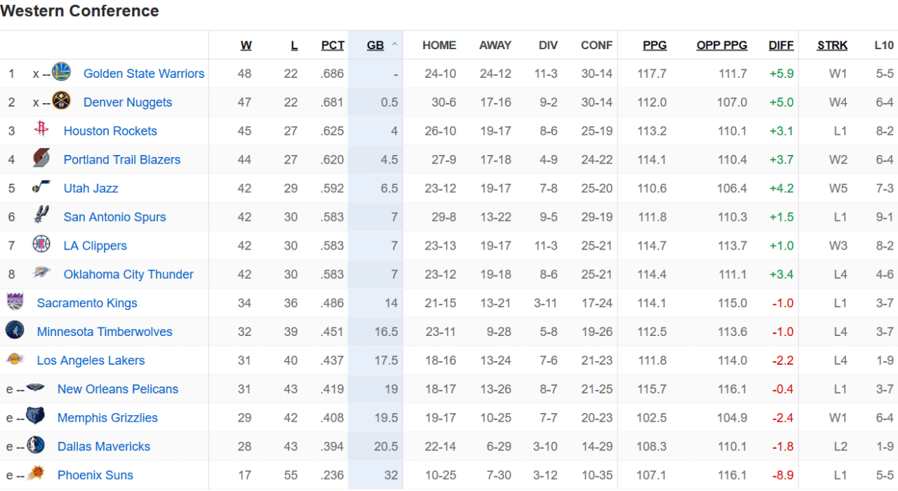
Task: Open Oklahoma City Thunder team page
Action: 128,274
